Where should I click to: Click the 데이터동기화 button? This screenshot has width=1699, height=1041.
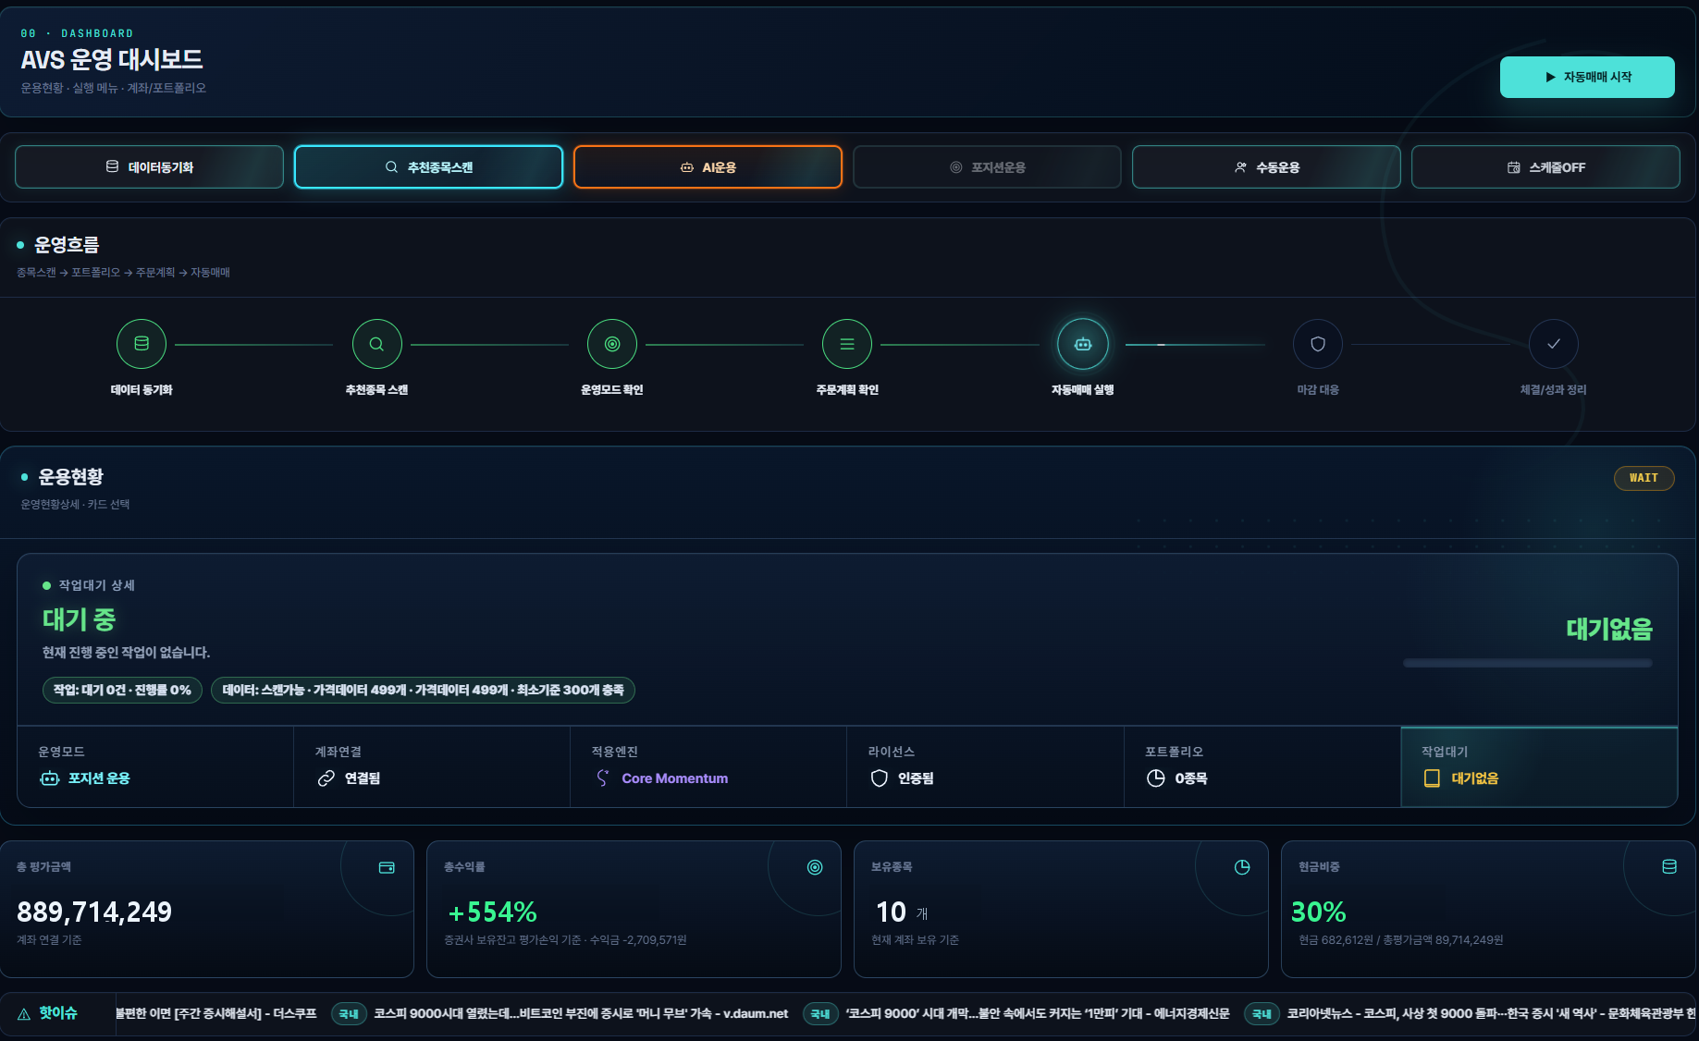pyautogui.click(x=149, y=167)
